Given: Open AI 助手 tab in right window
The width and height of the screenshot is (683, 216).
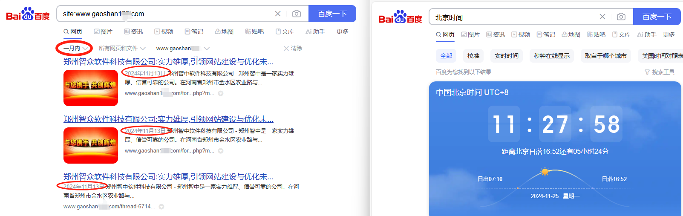Looking at the screenshot, I should click(647, 35).
